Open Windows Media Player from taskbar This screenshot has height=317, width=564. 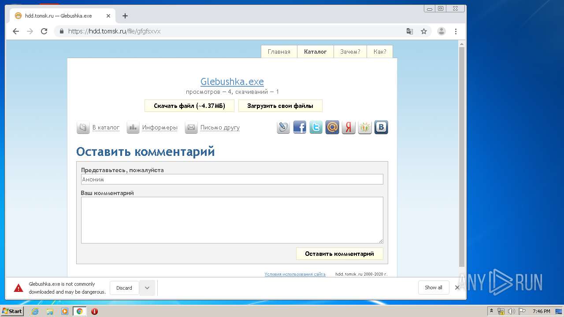(x=65, y=311)
